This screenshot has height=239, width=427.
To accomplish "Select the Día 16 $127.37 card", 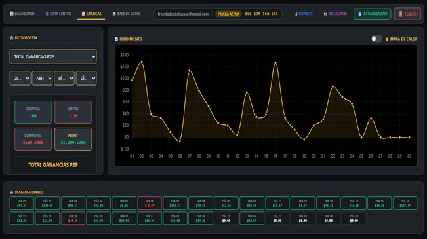I will click(x=405, y=203).
